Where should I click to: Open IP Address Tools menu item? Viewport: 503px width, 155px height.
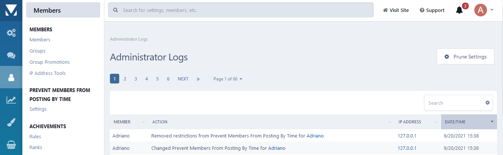click(x=47, y=73)
